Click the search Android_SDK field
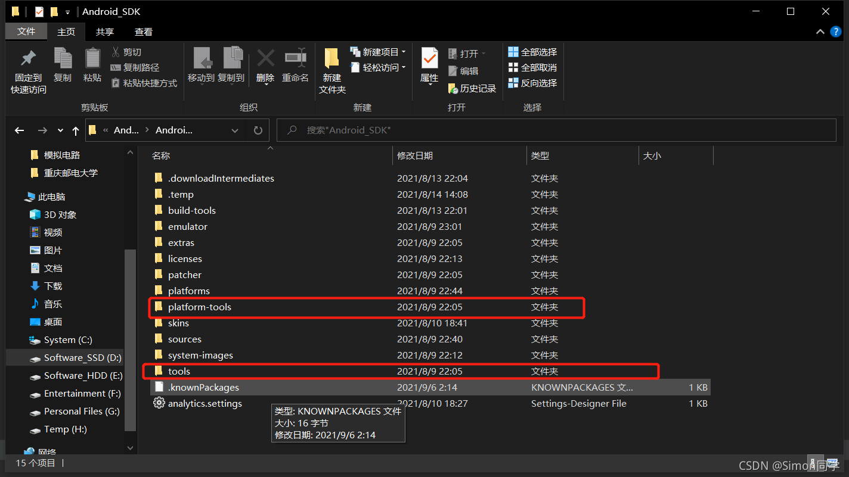This screenshot has height=477, width=849. (x=557, y=130)
